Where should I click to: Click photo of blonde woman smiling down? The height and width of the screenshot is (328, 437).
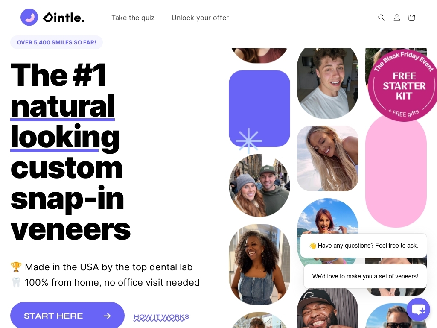click(327, 158)
